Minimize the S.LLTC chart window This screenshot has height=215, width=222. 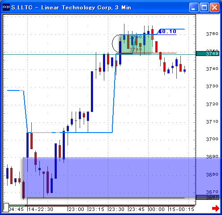coord(194,7)
